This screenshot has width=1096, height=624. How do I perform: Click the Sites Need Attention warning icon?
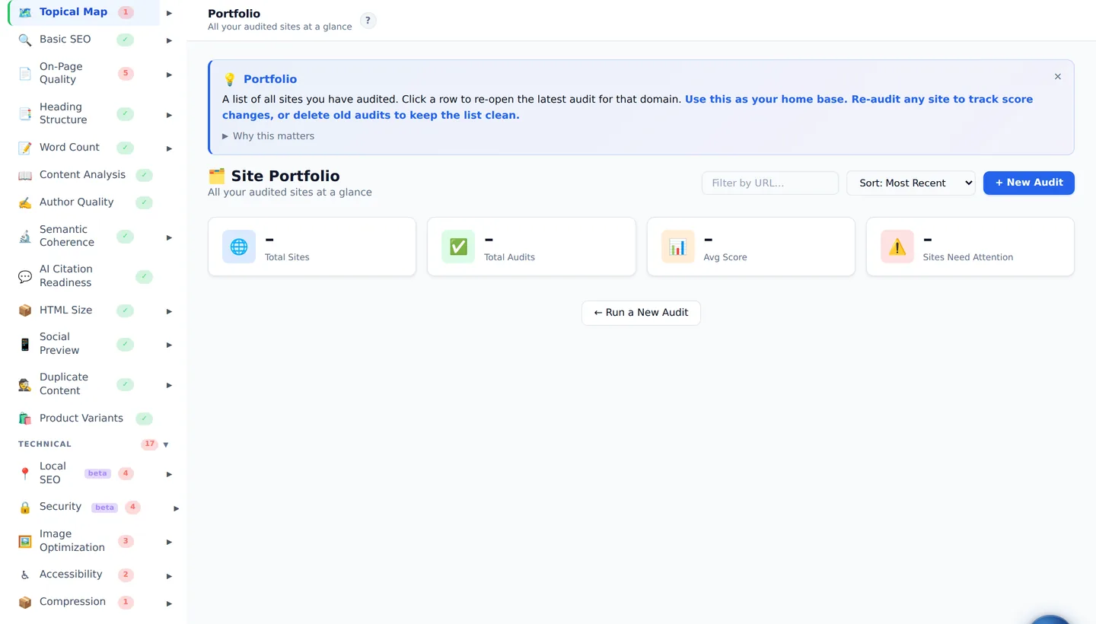pos(897,247)
